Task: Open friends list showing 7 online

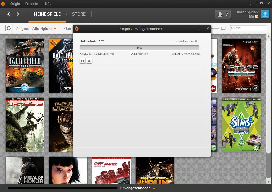Action: (x=223, y=14)
